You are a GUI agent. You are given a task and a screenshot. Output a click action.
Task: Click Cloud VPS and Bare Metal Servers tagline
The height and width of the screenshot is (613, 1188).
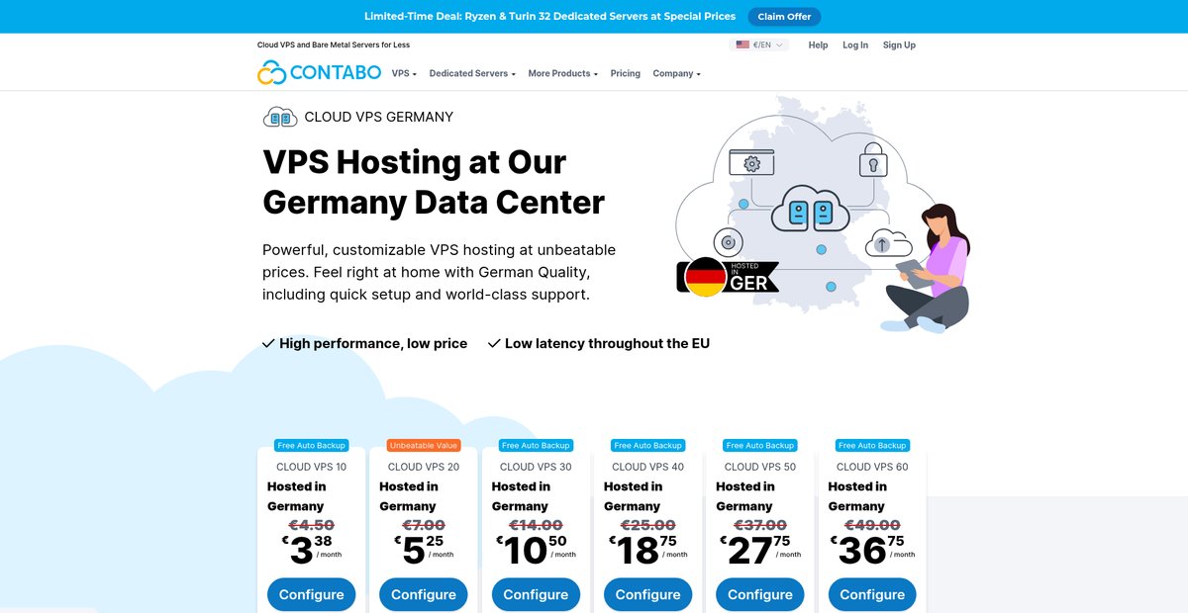(x=334, y=44)
